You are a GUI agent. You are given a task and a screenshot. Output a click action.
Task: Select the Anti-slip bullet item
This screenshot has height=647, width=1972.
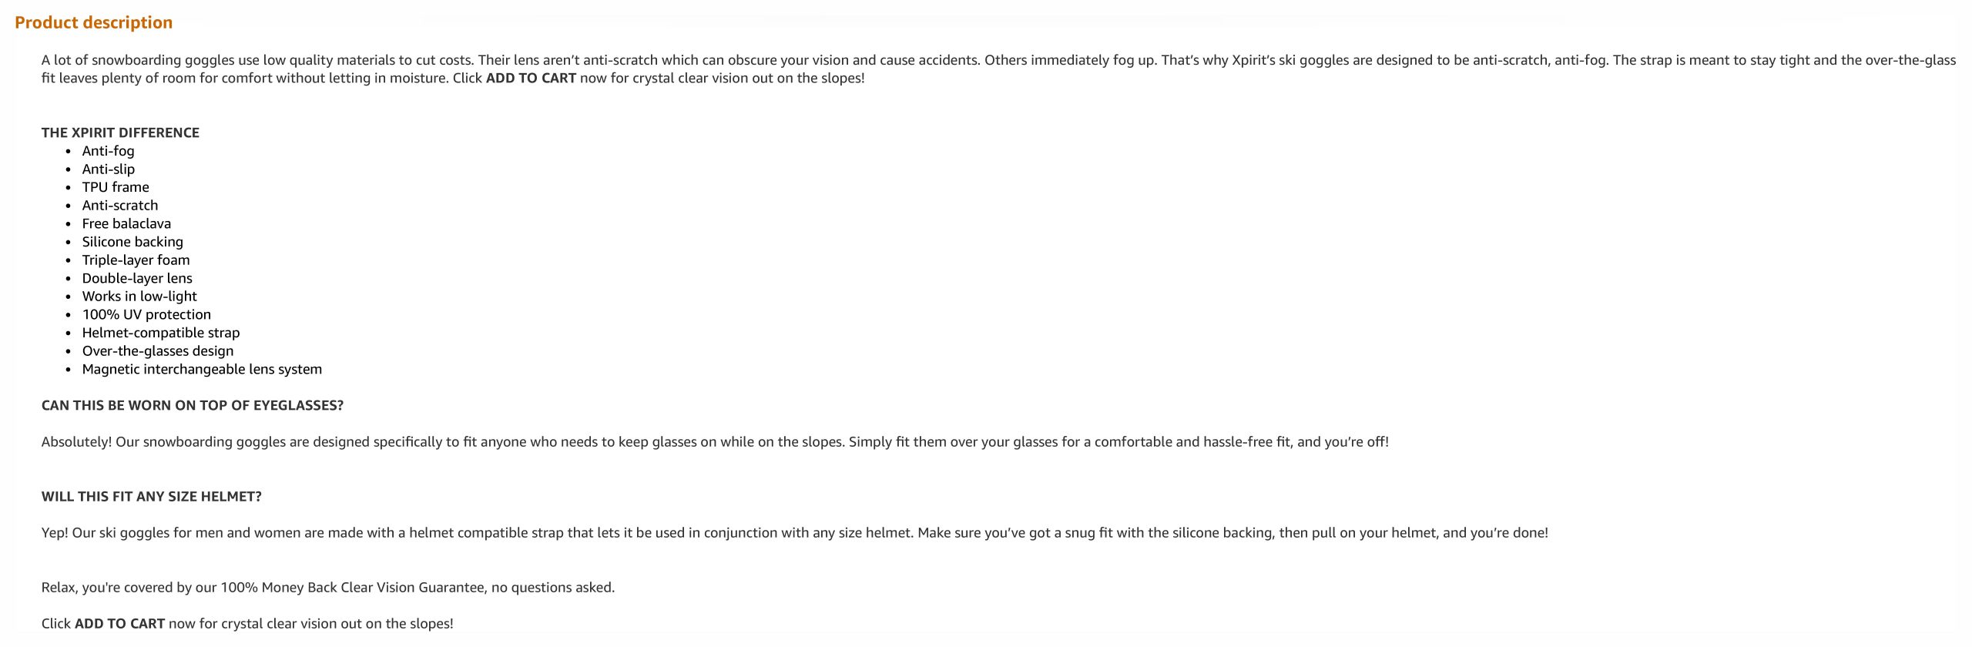coord(108,169)
